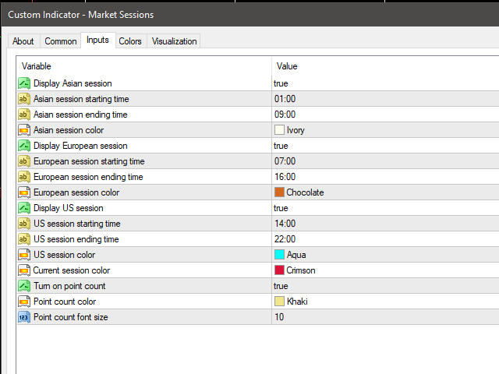Open the Asian session color Ivory dropdown
499x374 pixels.
coord(296,130)
